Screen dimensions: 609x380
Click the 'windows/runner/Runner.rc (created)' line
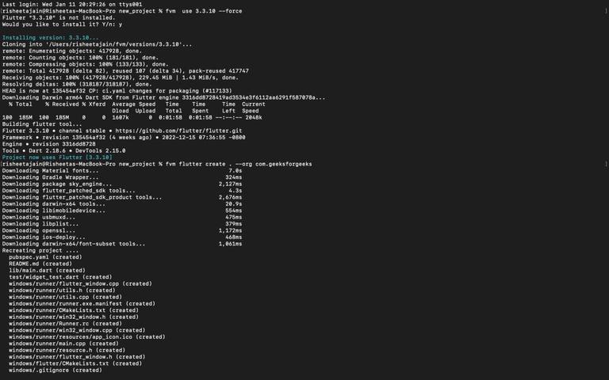(x=65, y=323)
